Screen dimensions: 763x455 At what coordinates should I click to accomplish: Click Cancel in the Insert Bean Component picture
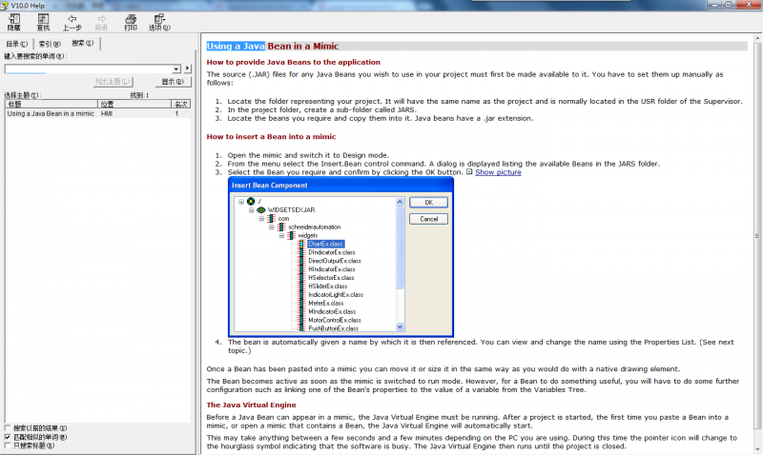pyautogui.click(x=428, y=219)
